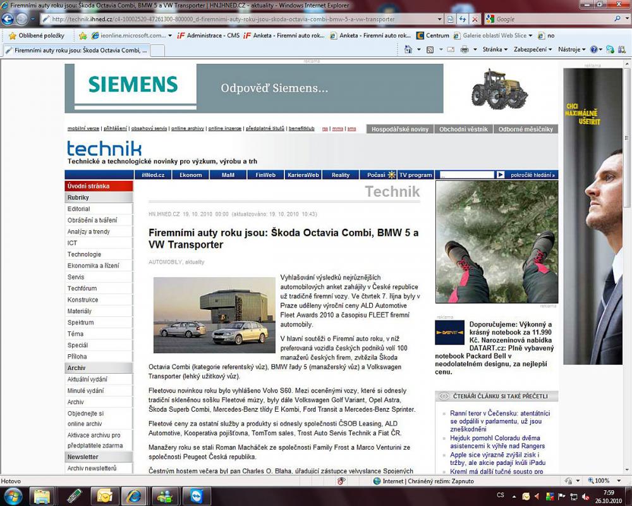
Task: Click the volume muted speaker tray icon
Action: click(x=585, y=497)
